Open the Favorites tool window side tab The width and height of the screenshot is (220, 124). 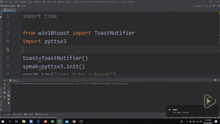coord(1,106)
